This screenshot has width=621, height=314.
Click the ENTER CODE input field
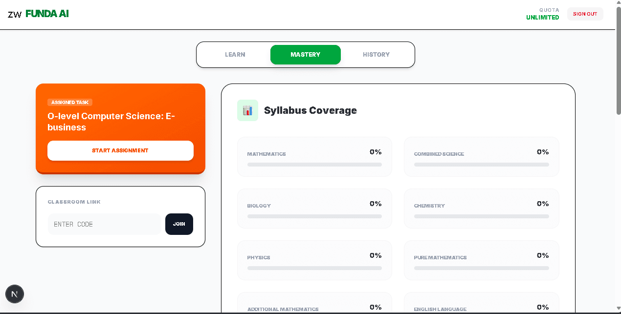point(104,224)
